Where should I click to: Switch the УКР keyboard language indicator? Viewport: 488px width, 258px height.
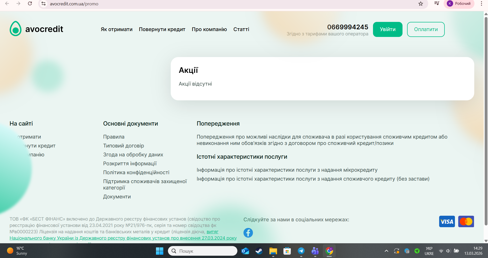coord(429,251)
